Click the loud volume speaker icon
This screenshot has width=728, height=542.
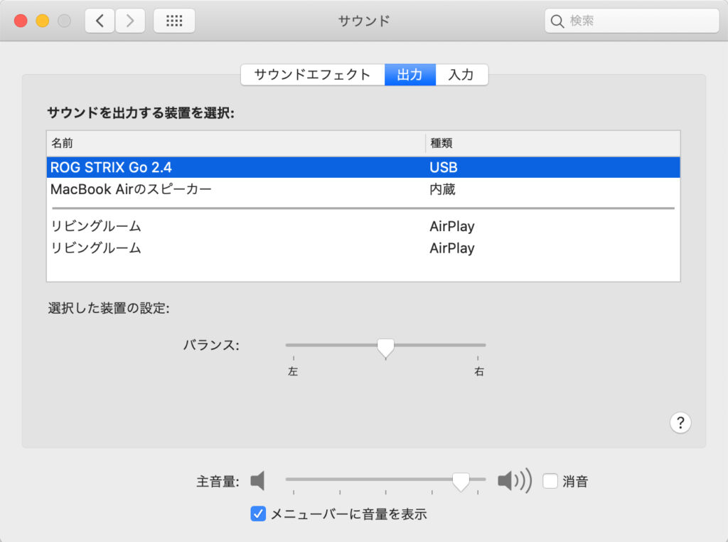[x=515, y=481]
